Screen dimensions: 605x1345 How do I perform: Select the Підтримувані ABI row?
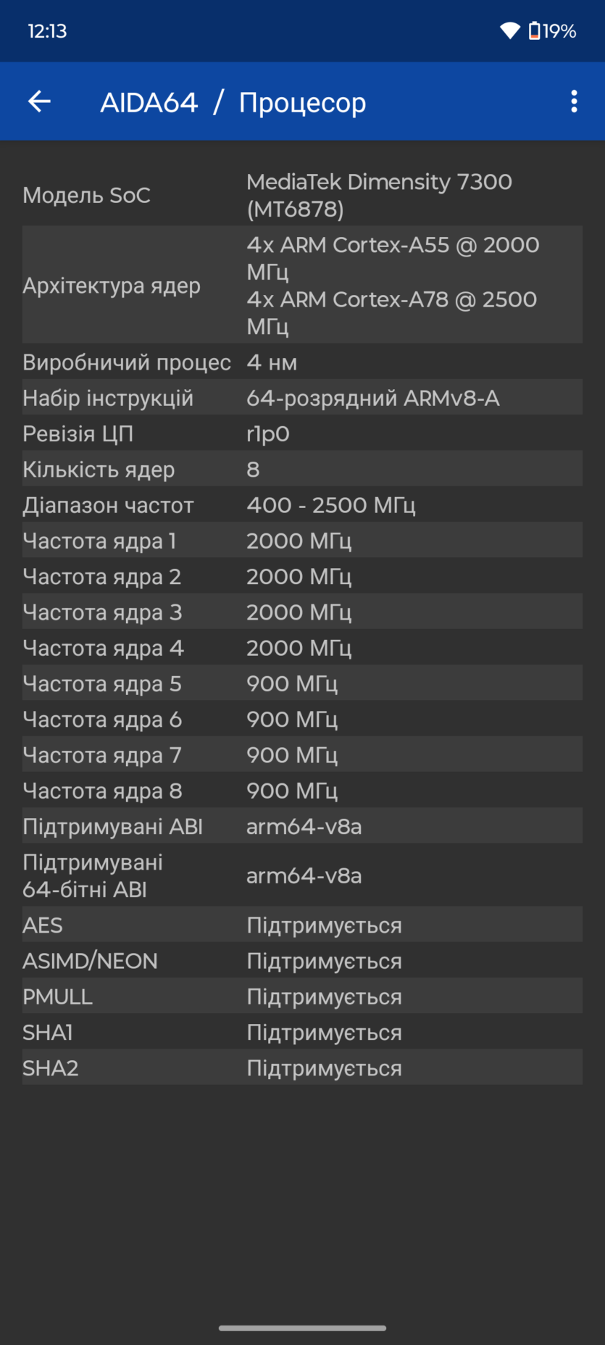302,825
